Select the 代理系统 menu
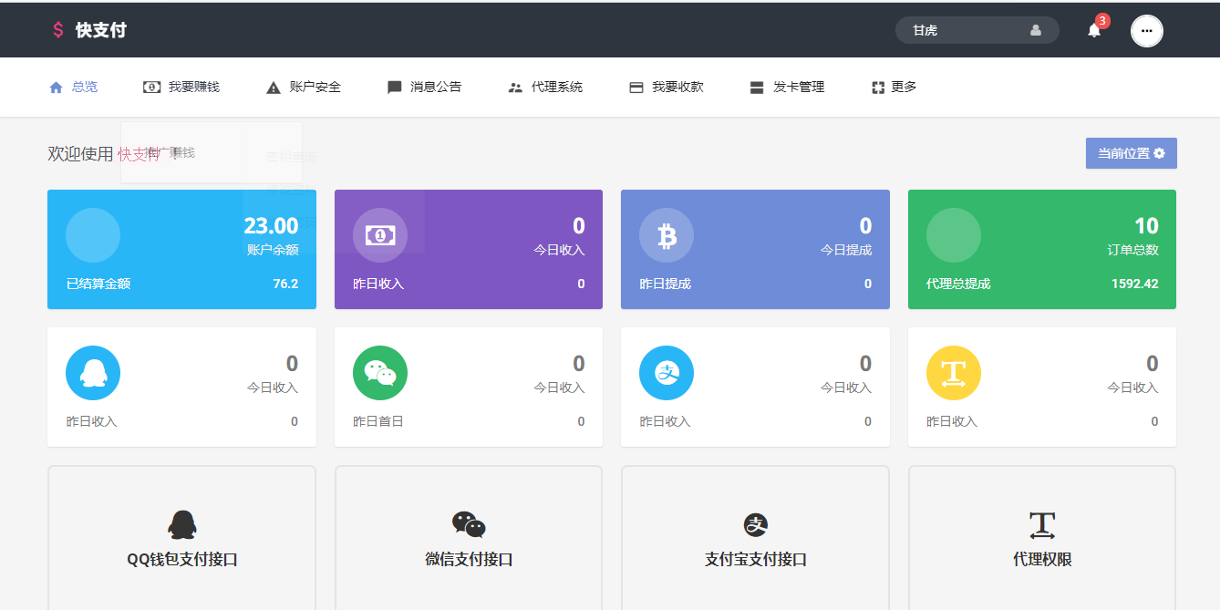 545,88
